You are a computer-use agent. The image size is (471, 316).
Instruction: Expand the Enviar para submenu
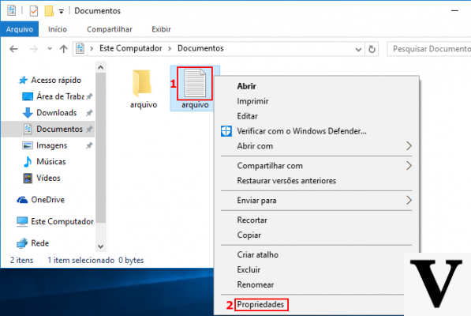316,201
